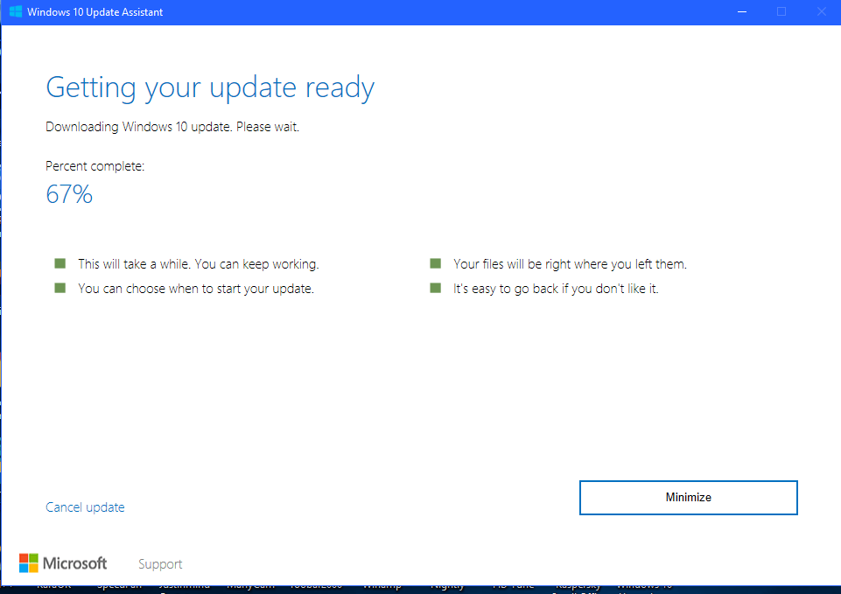This screenshot has width=841, height=594.
Task: Click the green bullet beside "This will take a while"
Action: (x=60, y=263)
